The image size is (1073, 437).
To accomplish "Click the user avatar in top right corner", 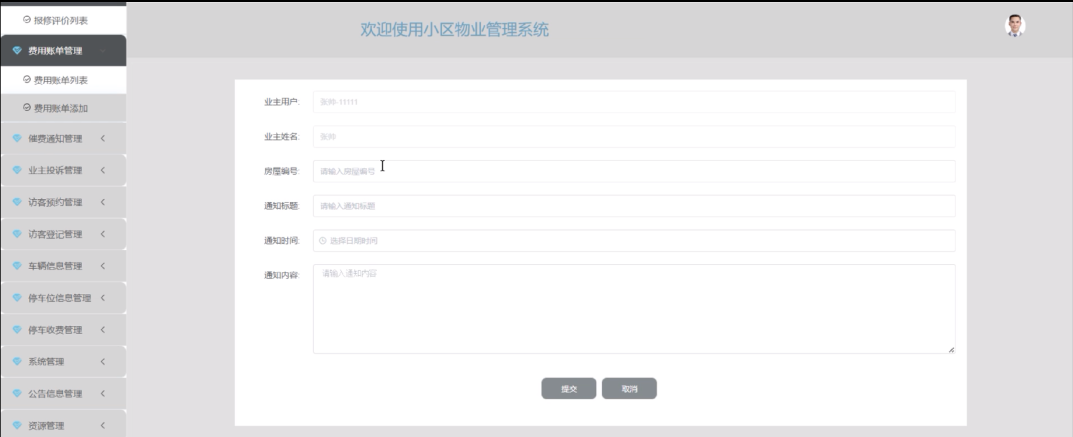I will point(1014,26).
